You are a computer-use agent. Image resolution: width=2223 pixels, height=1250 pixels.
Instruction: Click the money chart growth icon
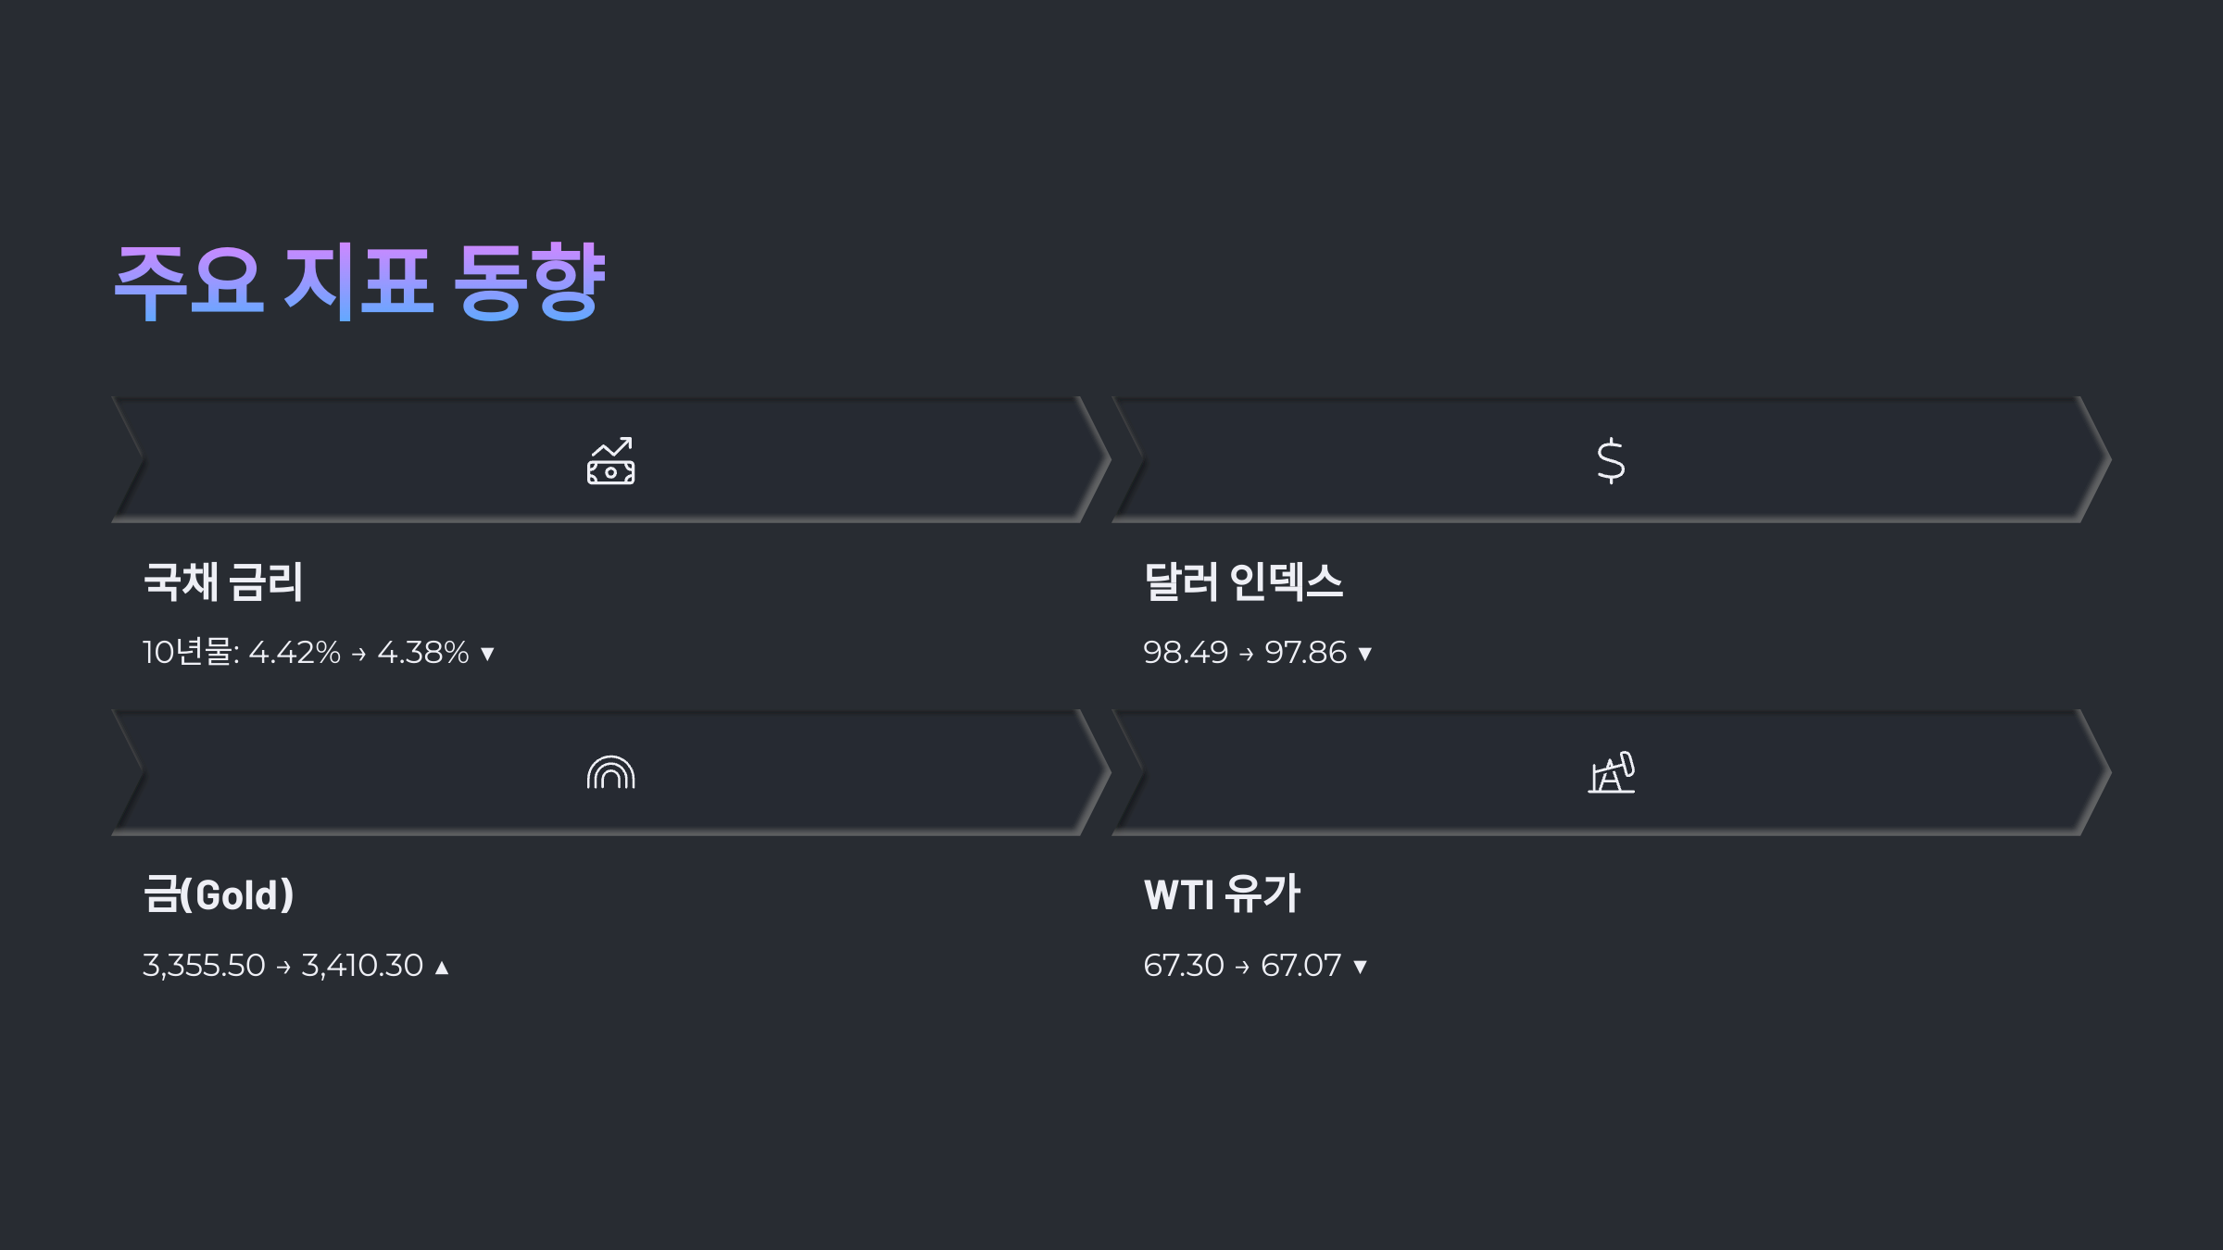pos(610,460)
